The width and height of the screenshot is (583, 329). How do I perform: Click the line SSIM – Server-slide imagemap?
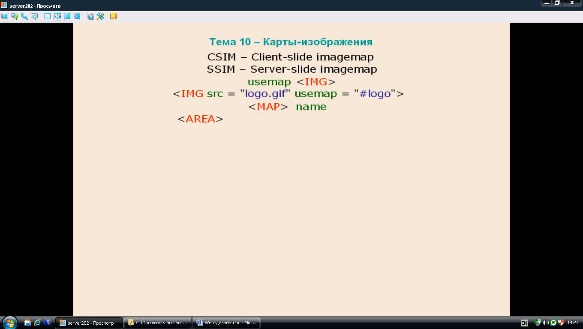coord(292,69)
